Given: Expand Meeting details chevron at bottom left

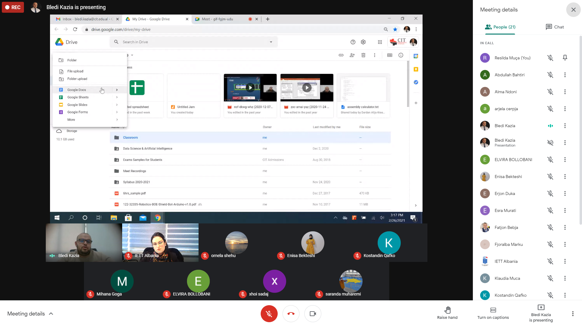Looking at the screenshot, I should click(51, 314).
